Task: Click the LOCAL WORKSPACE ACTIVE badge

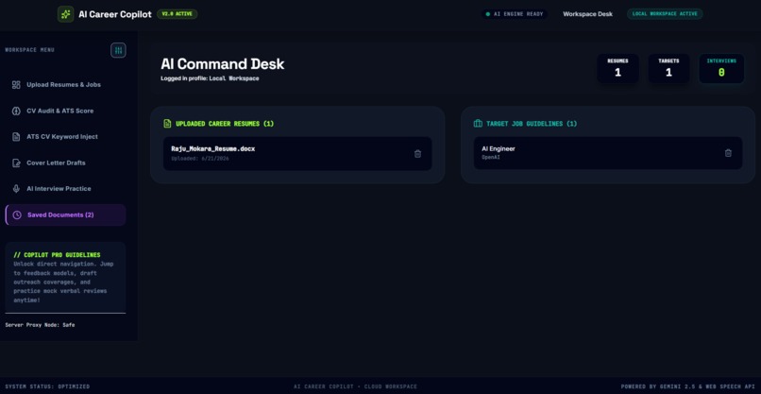Action: click(665, 14)
